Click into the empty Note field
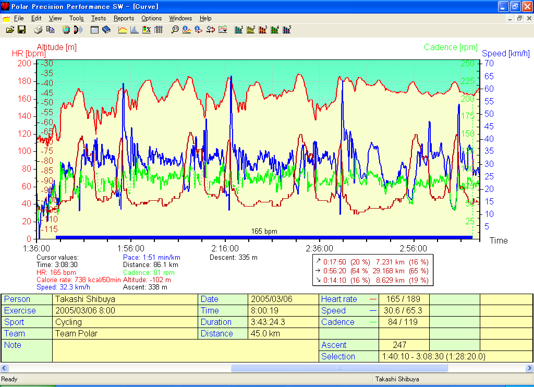Screen dimensions: 534x387 (185, 350)
